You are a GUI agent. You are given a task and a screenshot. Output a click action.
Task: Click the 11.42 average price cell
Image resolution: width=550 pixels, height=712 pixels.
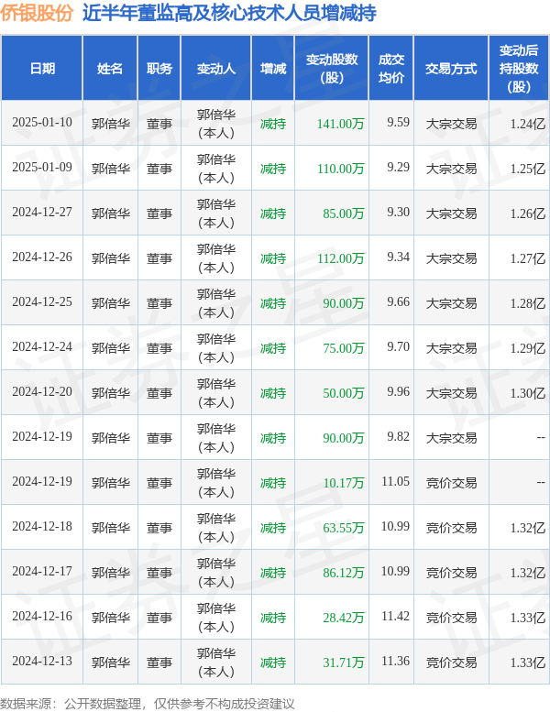394,617
